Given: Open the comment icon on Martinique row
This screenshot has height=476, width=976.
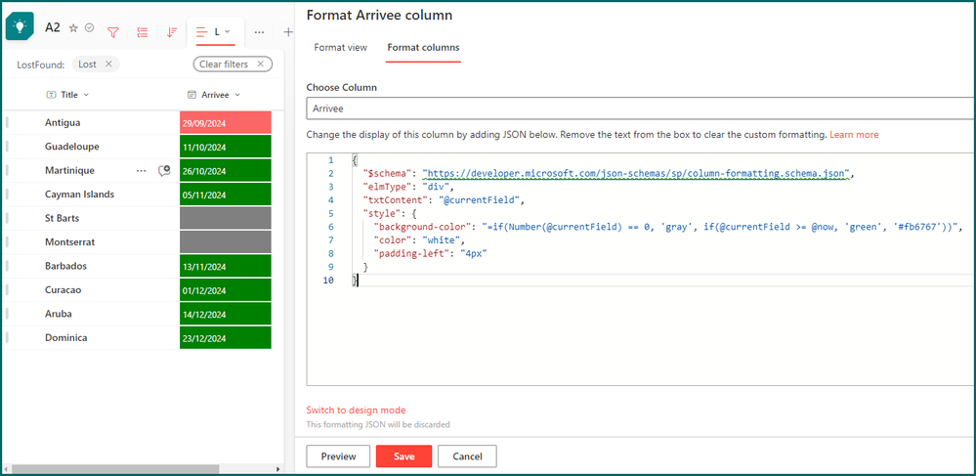Looking at the screenshot, I should [164, 170].
